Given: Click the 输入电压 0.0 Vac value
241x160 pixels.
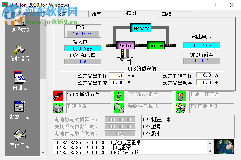Looking at the screenshot, I should (x=83, y=49).
